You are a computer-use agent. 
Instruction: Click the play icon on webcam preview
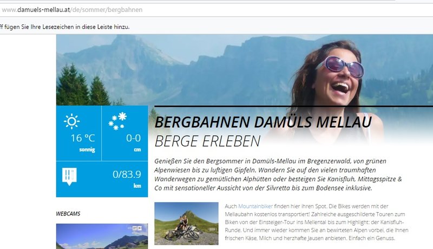[x=140, y=228]
